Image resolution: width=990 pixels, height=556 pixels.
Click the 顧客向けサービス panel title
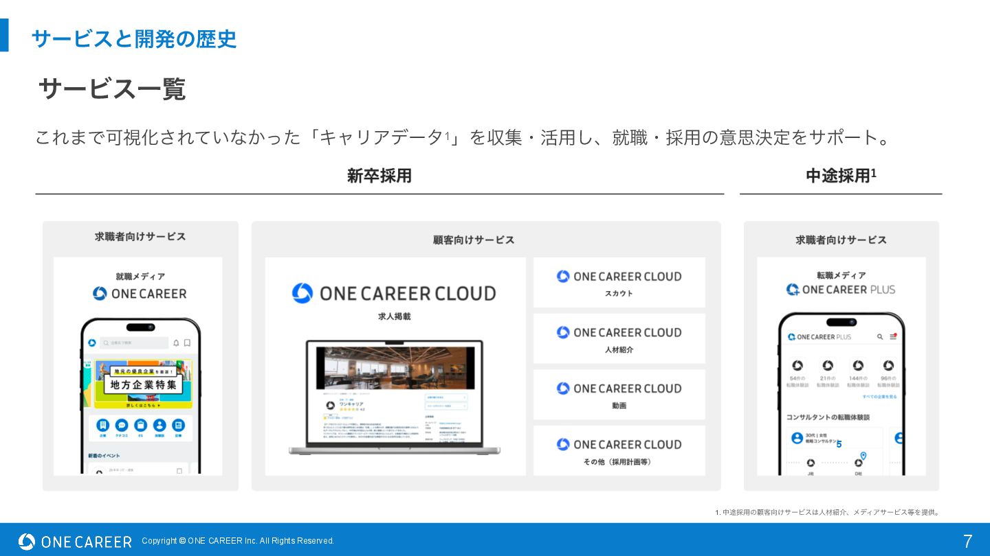(474, 240)
